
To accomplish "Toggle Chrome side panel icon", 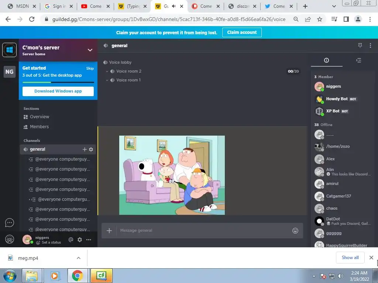I will (346, 19).
